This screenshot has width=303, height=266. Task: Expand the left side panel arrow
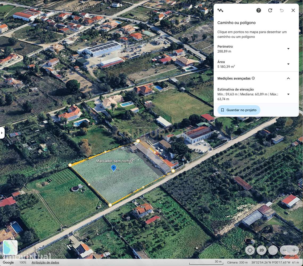point(2,133)
